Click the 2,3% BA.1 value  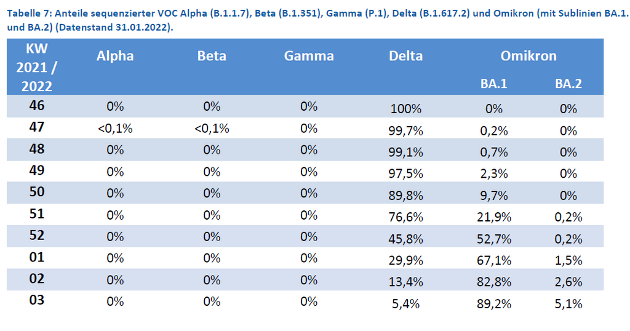click(494, 174)
